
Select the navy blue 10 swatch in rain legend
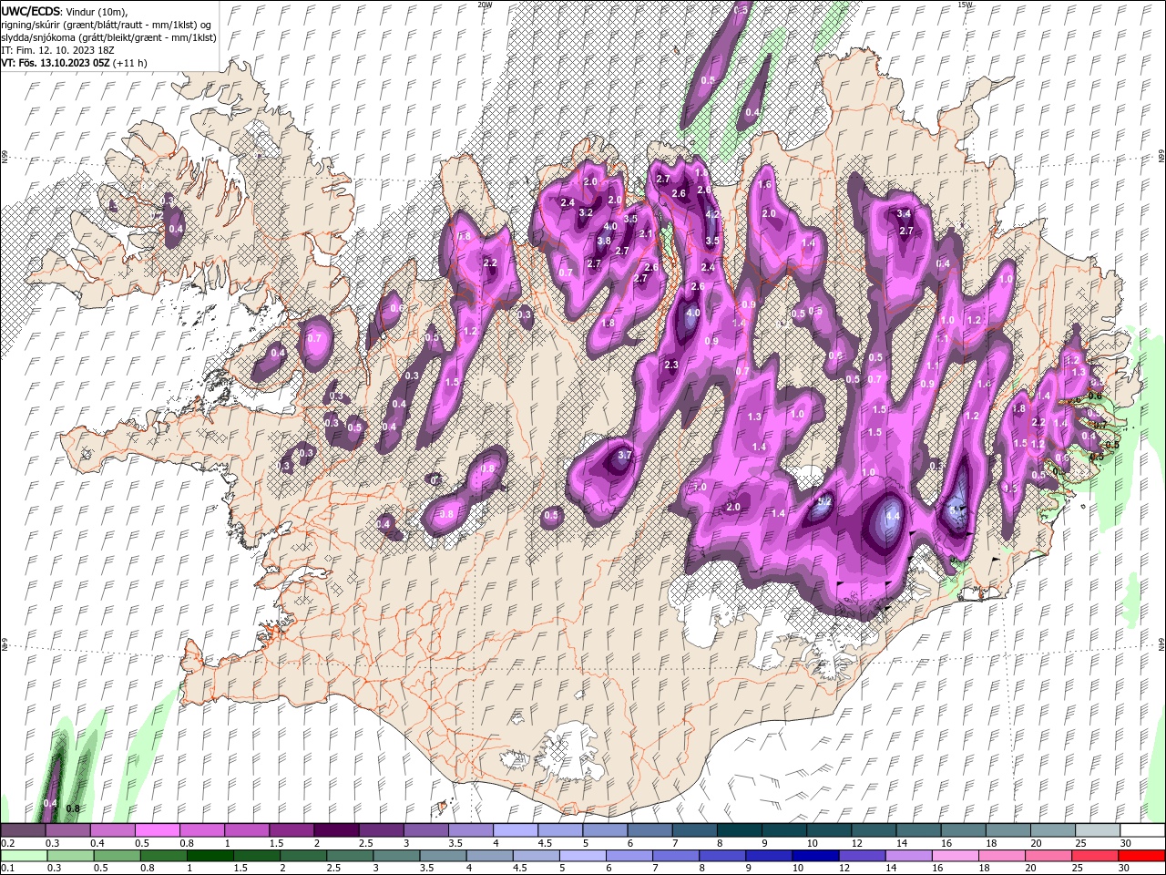coord(815,856)
